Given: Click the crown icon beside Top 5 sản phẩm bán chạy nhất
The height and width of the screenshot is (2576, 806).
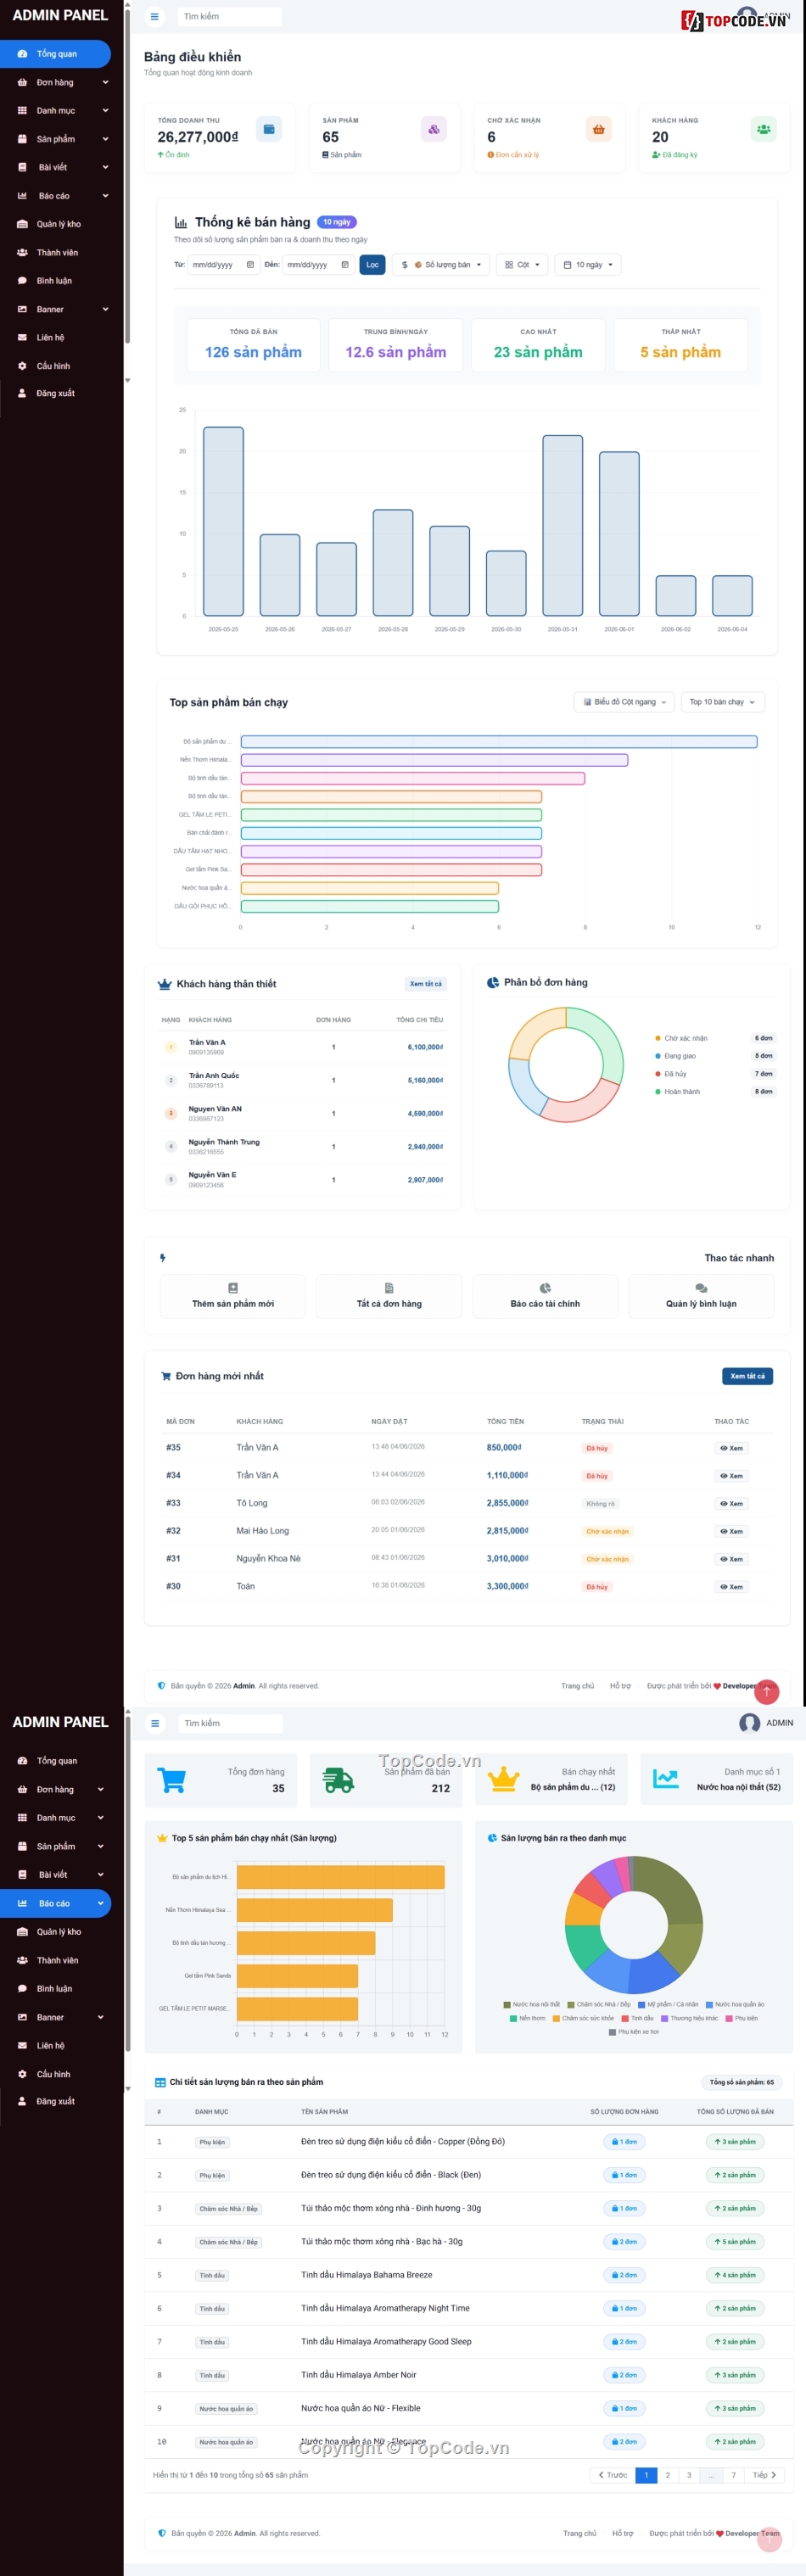Looking at the screenshot, I should (x=162, y=1838).
